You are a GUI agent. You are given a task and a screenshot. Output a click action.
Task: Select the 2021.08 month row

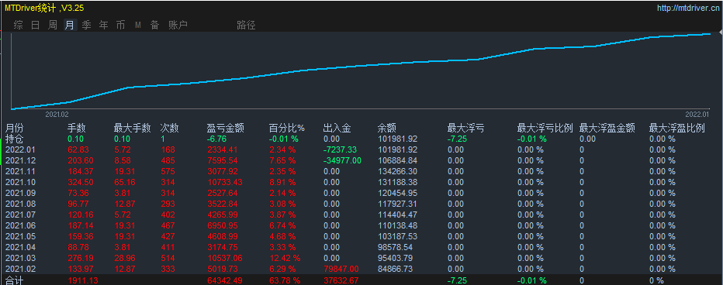pyautogui.click(x=361, y=204)
